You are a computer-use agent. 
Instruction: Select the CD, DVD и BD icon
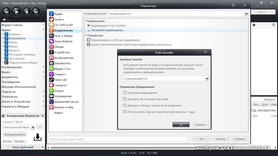click(x=51, y=25)
